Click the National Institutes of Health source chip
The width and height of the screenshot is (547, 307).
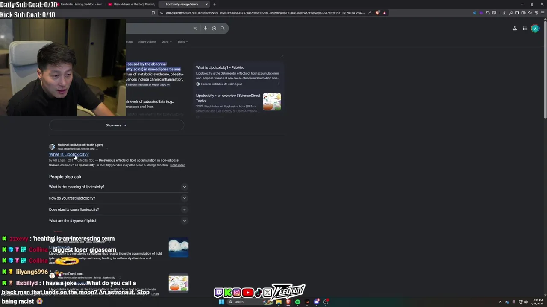pyautogui.click(x=147, y=84)
